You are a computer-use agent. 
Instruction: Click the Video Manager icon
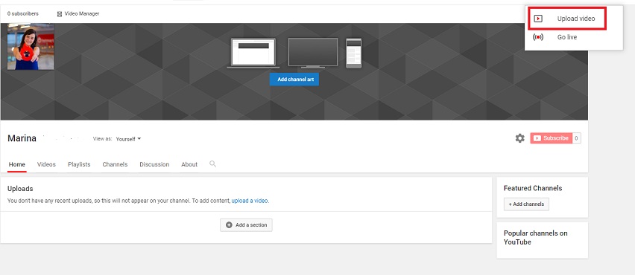point(60,13)
